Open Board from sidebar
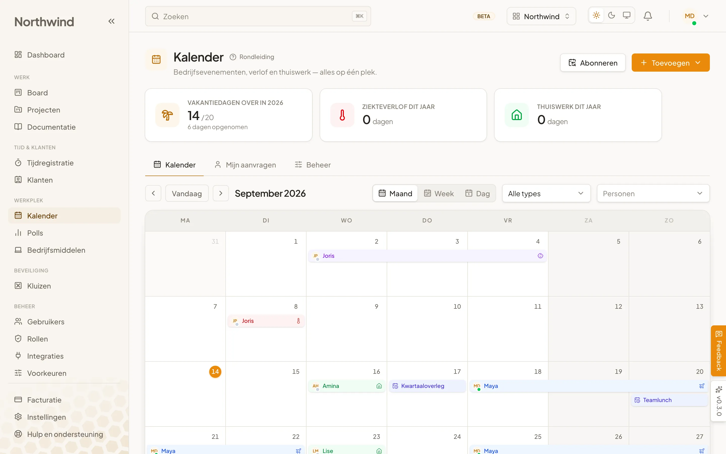Screen dimensions: 726x454 point(64,93)
